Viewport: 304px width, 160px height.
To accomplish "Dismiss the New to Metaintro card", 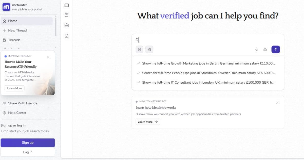I will pyautogui.click(x=277, y=103).
